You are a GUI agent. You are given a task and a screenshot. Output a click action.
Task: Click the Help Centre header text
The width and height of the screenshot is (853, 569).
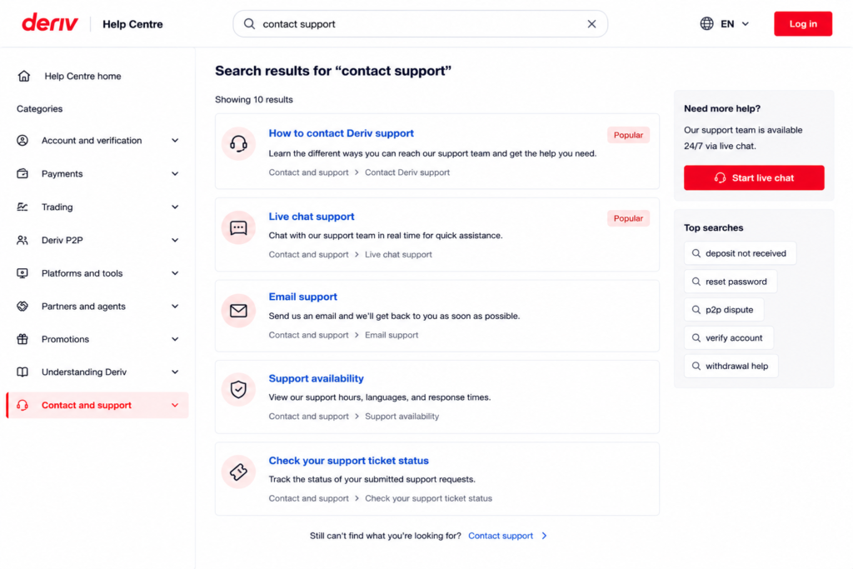tap(132, 24)
